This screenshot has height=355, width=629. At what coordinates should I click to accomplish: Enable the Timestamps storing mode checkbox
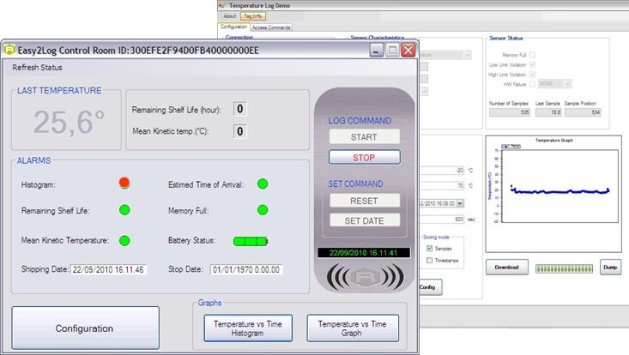tap(429, 261)
